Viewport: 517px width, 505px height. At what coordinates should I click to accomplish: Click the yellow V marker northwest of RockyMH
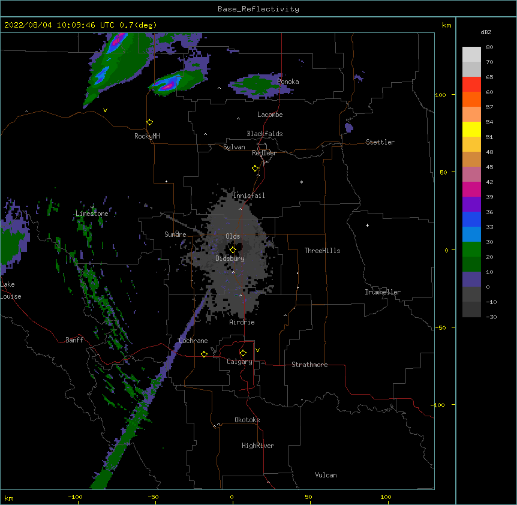pos(105,110)
